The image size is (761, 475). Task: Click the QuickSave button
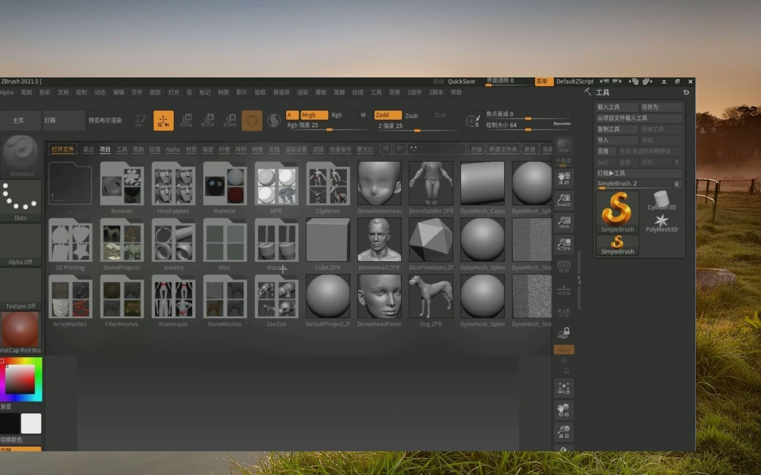pyautogui.click(x=461, y=81)
